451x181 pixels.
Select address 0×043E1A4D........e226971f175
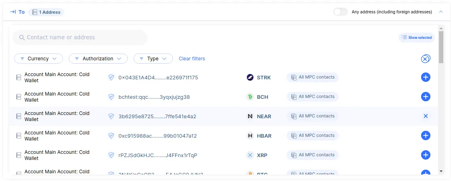(158, 77)
